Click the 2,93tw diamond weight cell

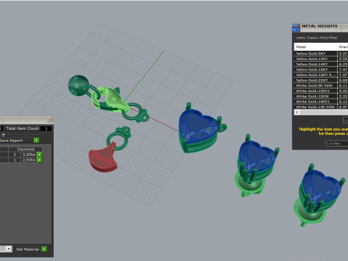pyautogui.click(x=29, y=160)
